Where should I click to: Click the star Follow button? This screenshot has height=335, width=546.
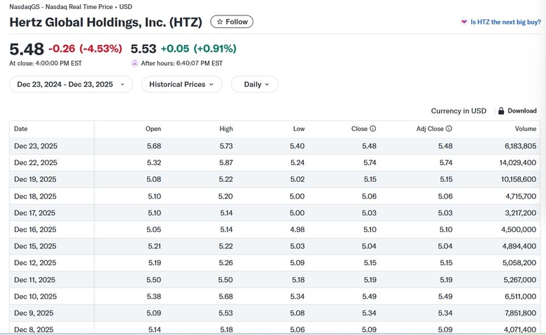(232, 22)
